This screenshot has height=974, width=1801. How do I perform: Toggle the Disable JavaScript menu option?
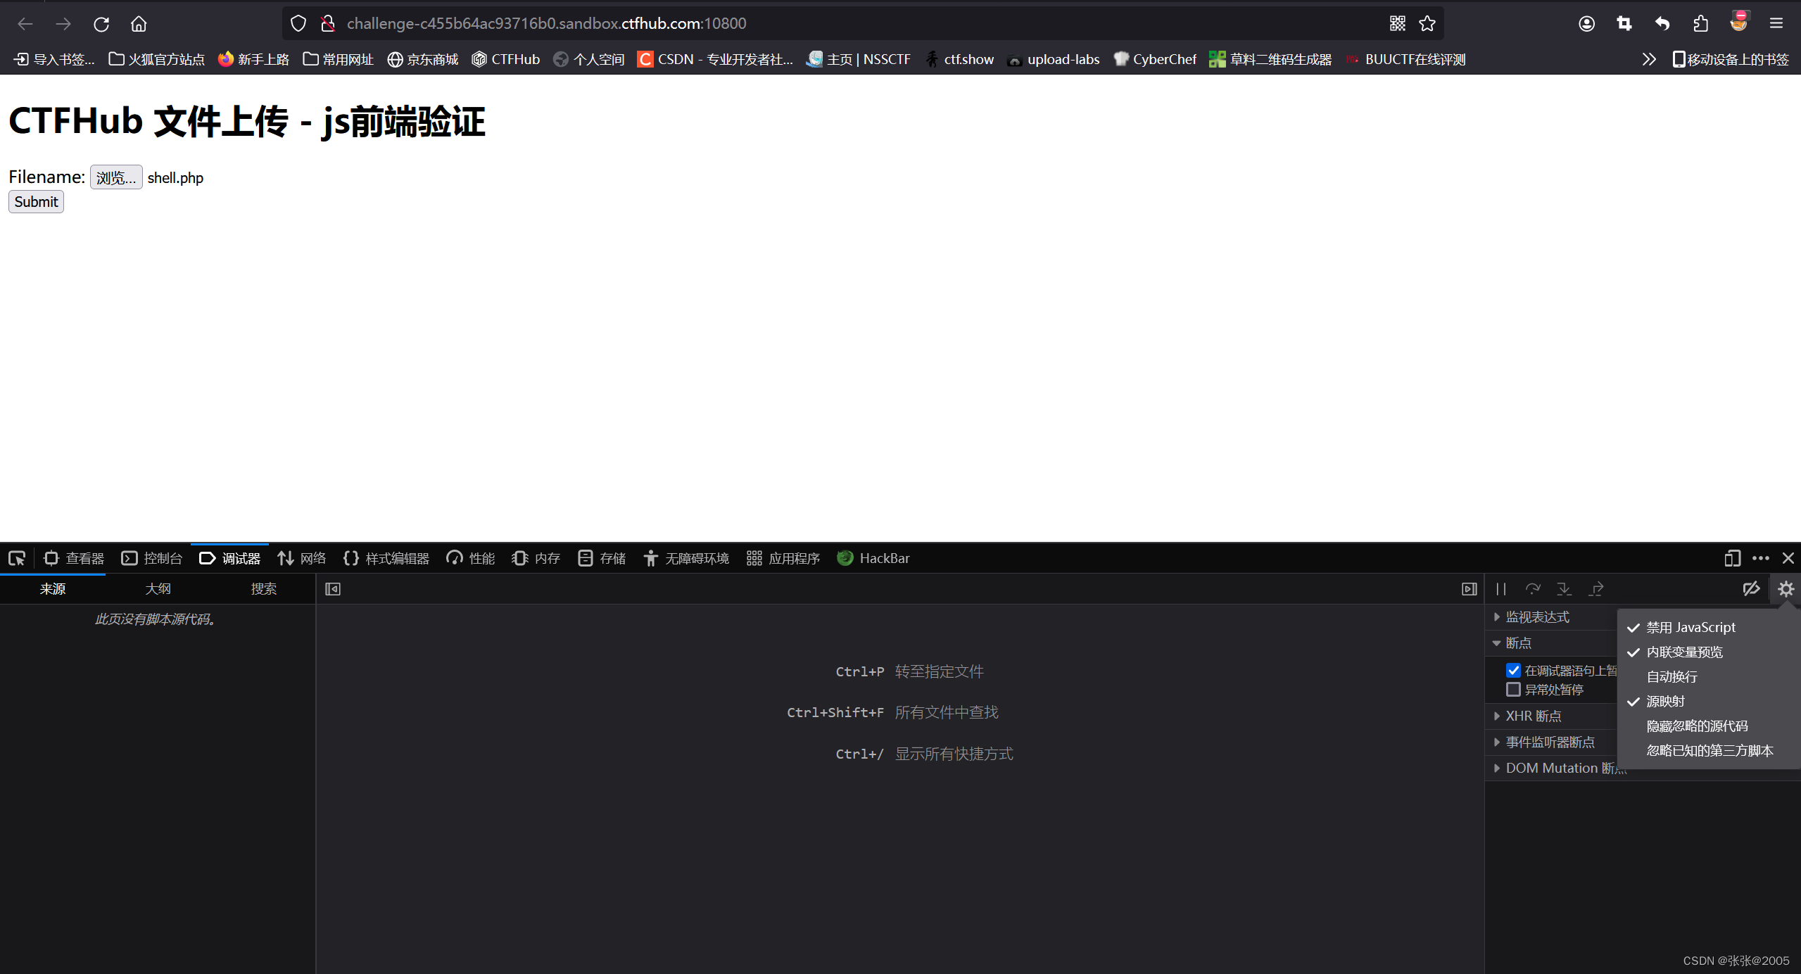click(1690, 627)
